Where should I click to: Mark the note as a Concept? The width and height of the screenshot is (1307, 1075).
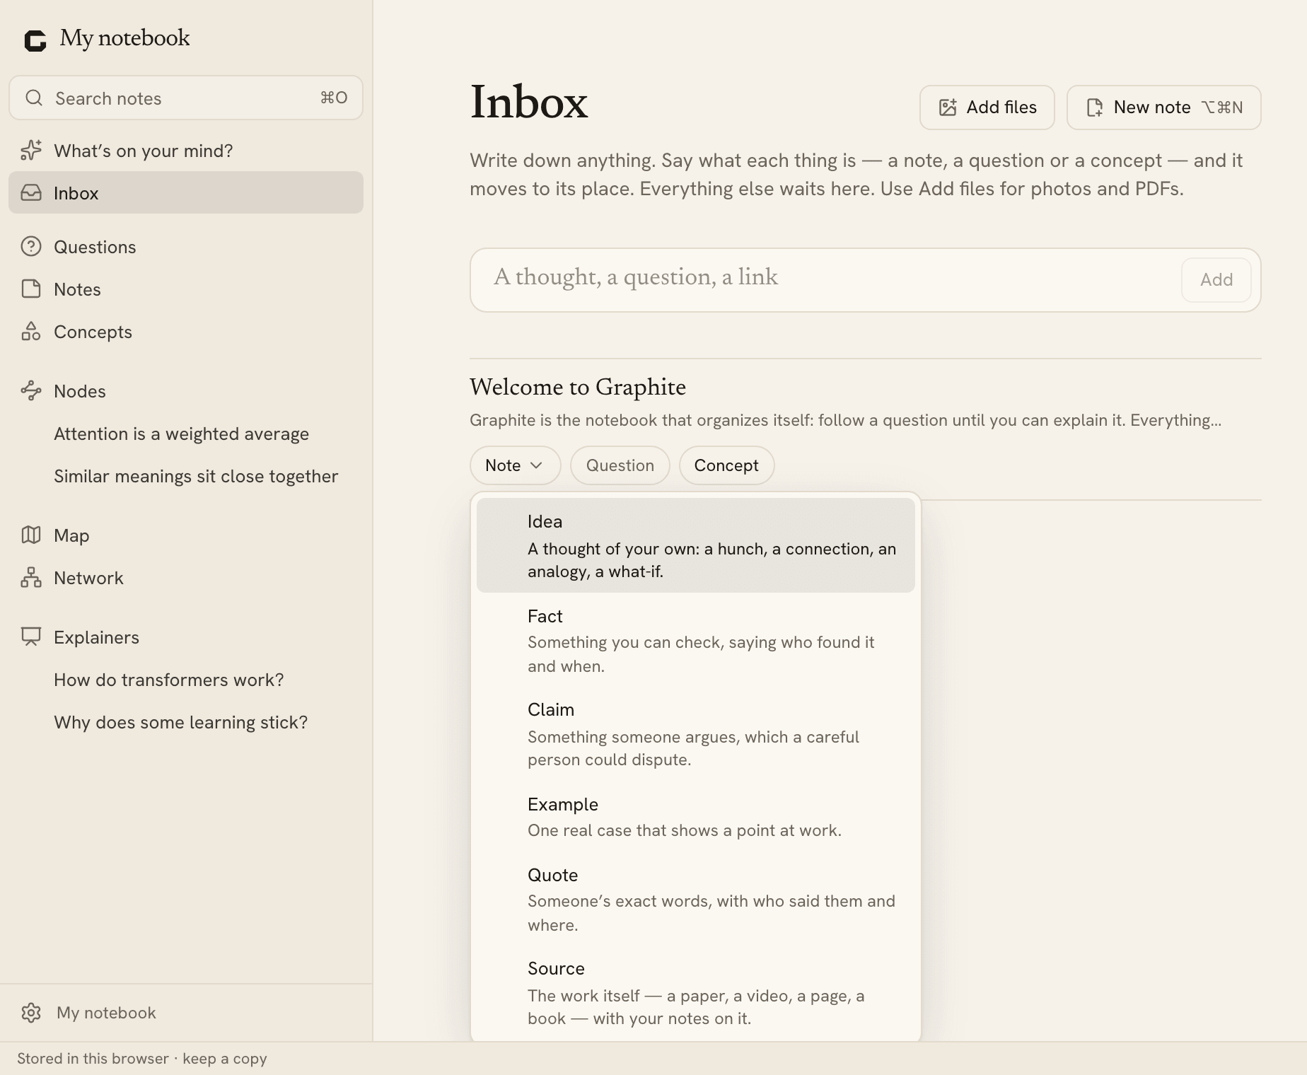726,465
